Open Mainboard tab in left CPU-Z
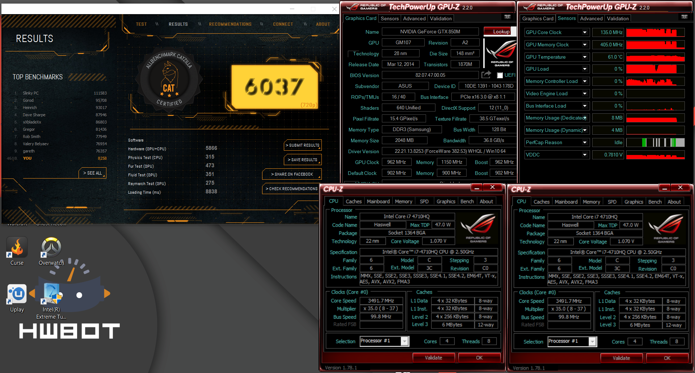Screen dimensions: 695x373 point(378,201)
